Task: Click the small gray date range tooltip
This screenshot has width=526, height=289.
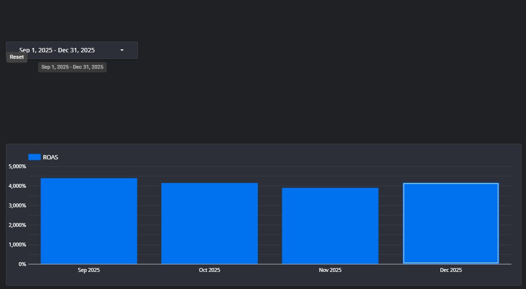Action: coord(72,67)
